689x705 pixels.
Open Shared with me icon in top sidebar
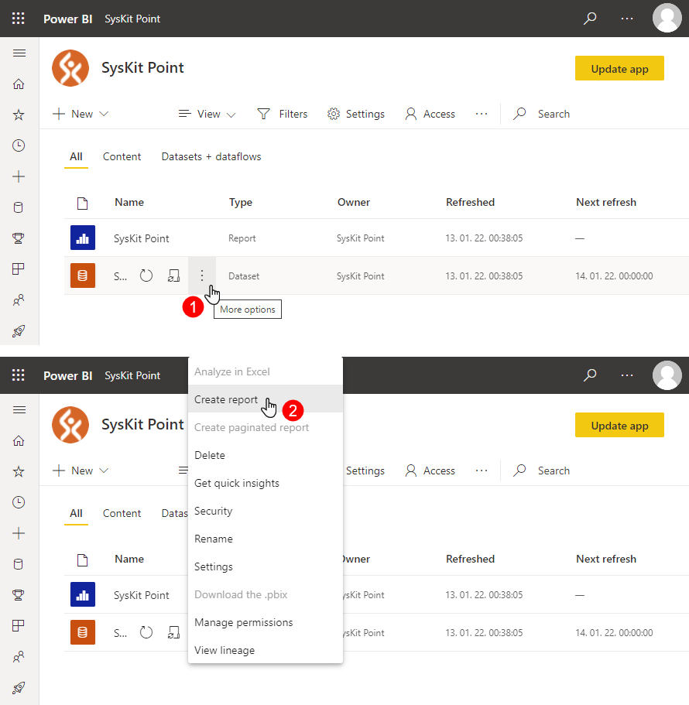pyautogui.click(x=19, y=300)
